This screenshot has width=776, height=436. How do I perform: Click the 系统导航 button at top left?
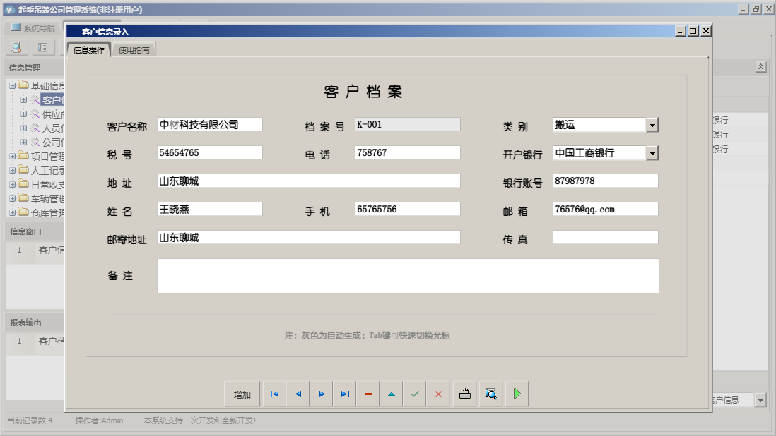32,27
